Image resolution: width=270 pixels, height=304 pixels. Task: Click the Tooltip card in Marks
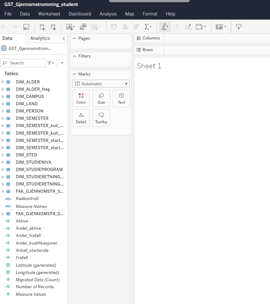pos(101,118)
